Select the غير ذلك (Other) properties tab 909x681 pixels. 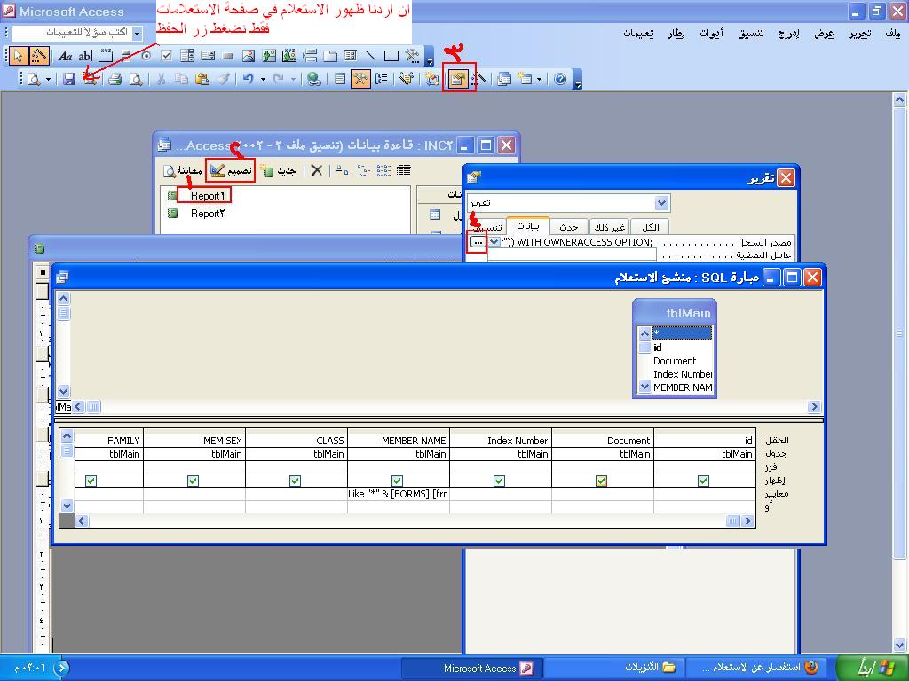(609, 227)
